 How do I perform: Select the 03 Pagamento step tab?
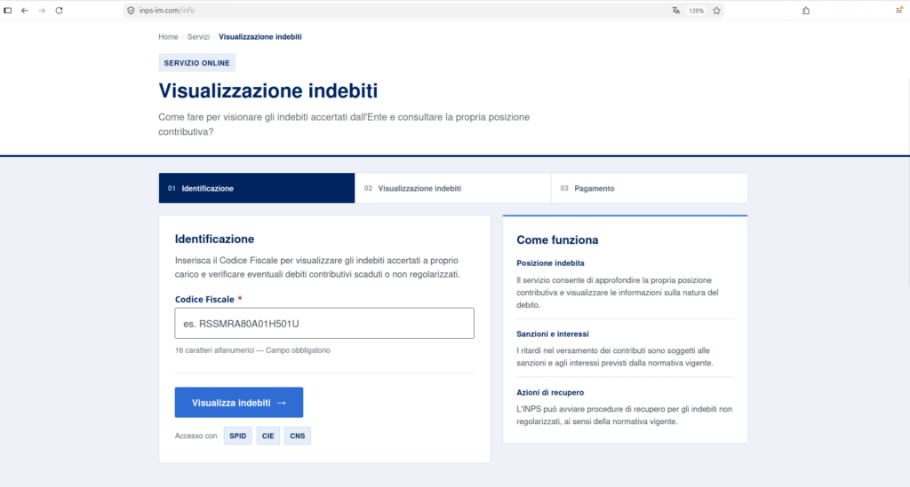[650, 188]
